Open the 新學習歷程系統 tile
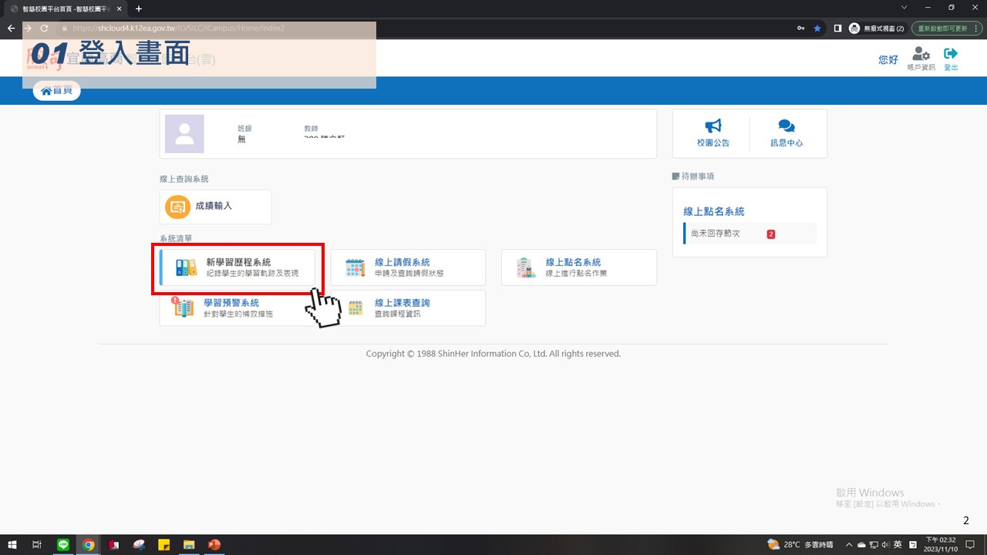Screen dimensions: 987x555 (x=237, y=267)
